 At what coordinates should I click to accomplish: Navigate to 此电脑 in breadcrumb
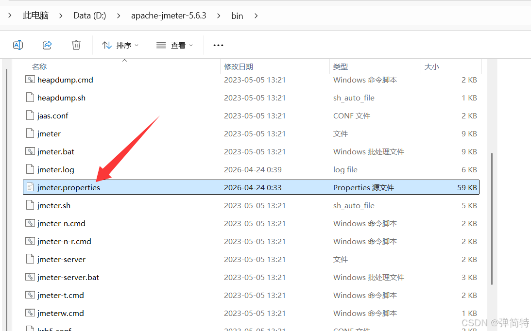point(36,16)
